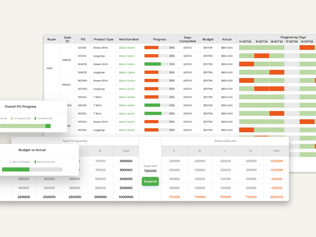The height and width of the screenshot is (237, 316).
Task: Select the 14 OCT'22 date column
Action: point(245,41)
